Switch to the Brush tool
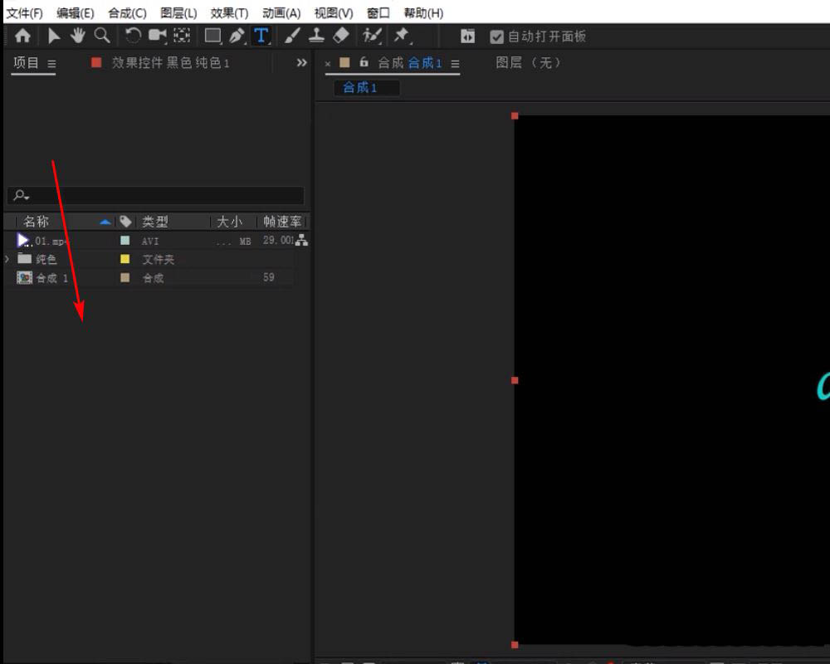830x664 pixels. point(291,35)
